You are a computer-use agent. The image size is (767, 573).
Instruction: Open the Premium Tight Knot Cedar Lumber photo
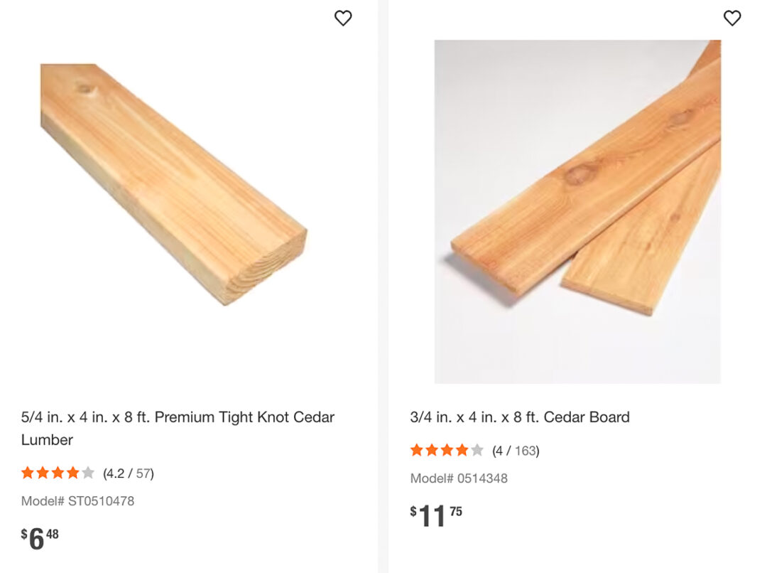click(x=173, y=183)
